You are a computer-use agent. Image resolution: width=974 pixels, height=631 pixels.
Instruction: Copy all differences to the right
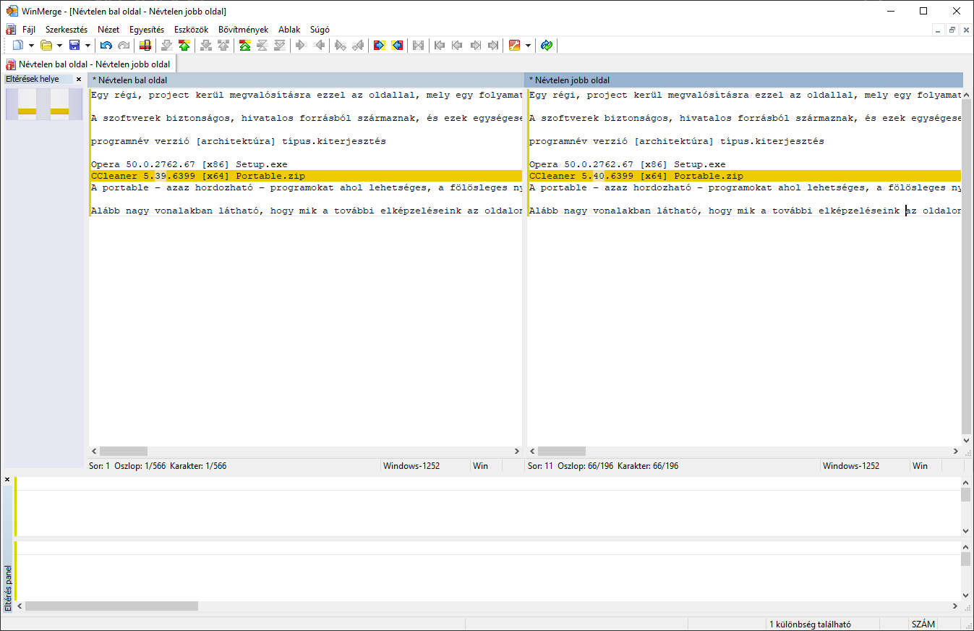[x=380, y=46]
